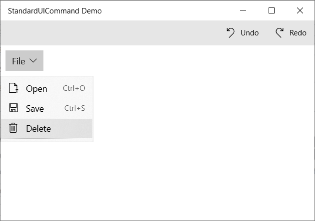This screenshot has height=221, width=315.
Task: Click the Ctrl+O shortcut hint
Action: point(74,88)
